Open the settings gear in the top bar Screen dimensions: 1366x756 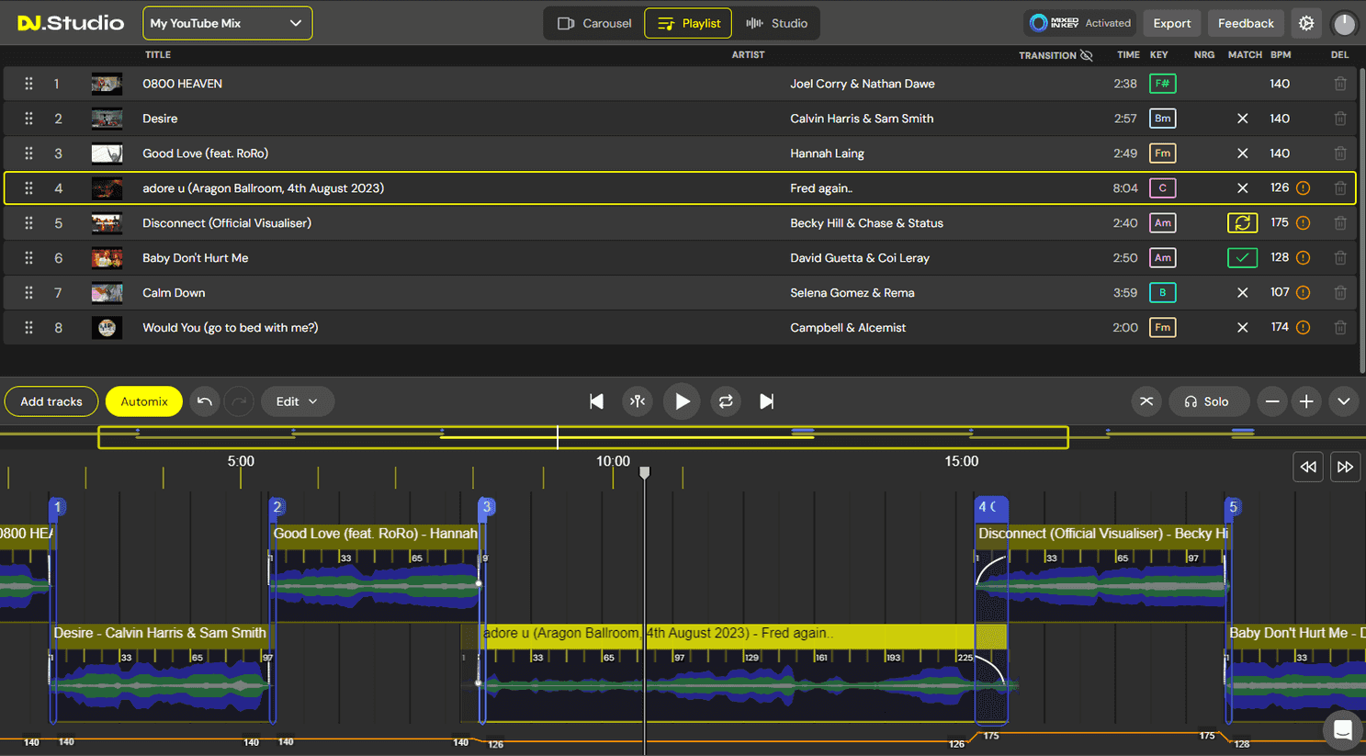click(x=1306, y=23)
